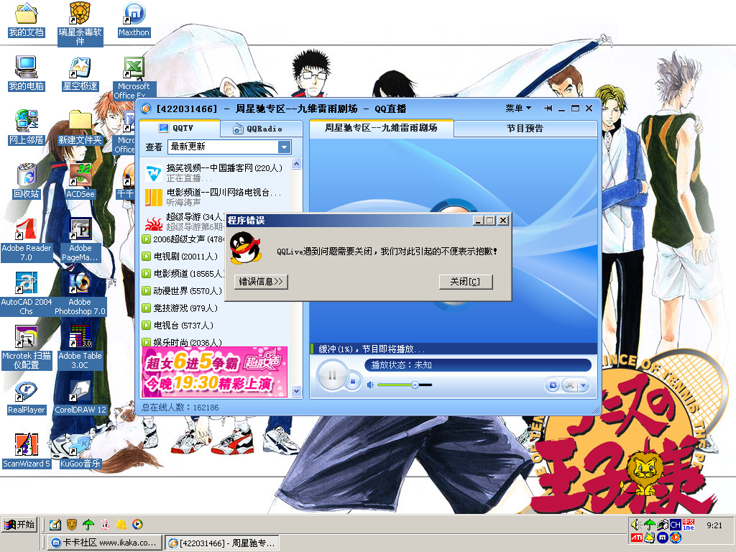Open the Microtek 扫描仪配置 desktop icon
This screenshot has width=736, height=552.
coord(27,348)
